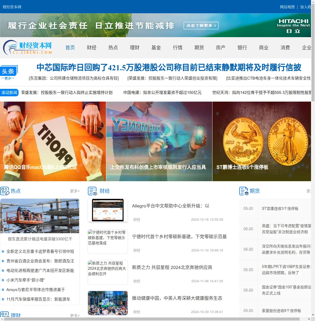Image resolution: width=315 pixels, height=321 pixels.
Task: Go to previous carousel slide arrow
Action: pos(7,141)
